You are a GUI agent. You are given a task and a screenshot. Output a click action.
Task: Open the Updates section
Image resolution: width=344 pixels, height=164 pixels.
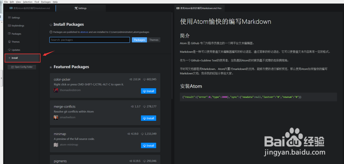point(16,50)
